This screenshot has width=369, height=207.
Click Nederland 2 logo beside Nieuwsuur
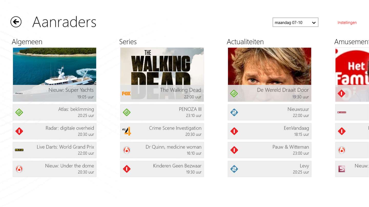[x=234, y=112]
